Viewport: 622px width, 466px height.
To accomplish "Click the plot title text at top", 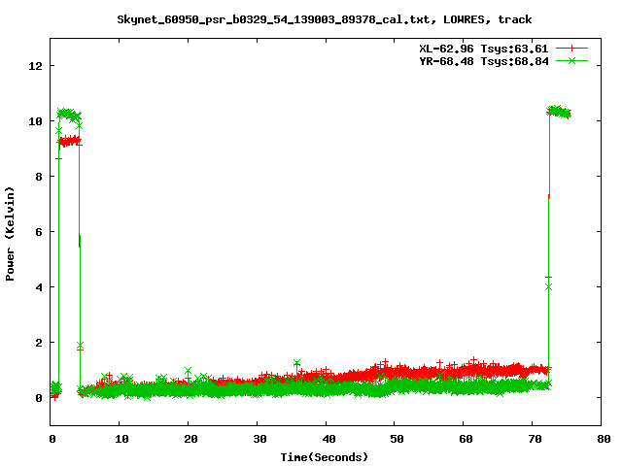I will pyautogui.click(x=325, y=18).
